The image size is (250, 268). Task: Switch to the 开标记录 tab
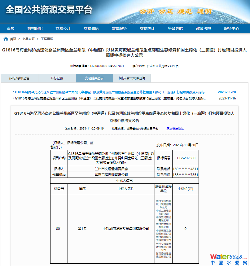(57, 78)
